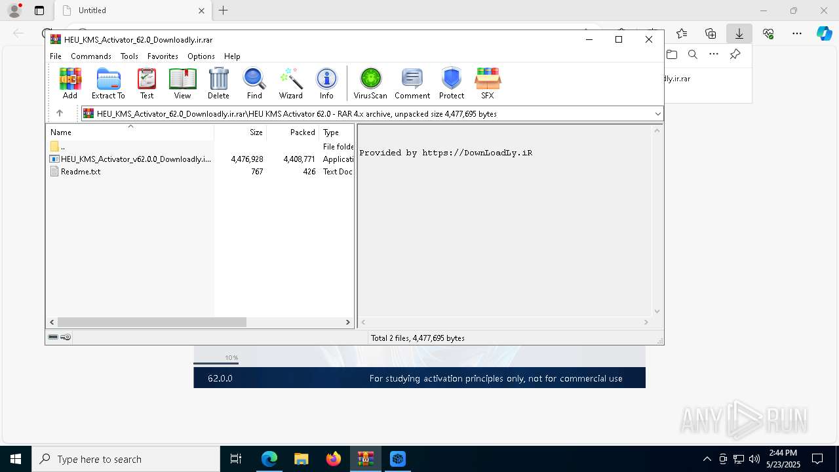Click the Add toolbar icon in WinRAR
This screenshot has height=472, width=839.
click(x=70, y=83)
